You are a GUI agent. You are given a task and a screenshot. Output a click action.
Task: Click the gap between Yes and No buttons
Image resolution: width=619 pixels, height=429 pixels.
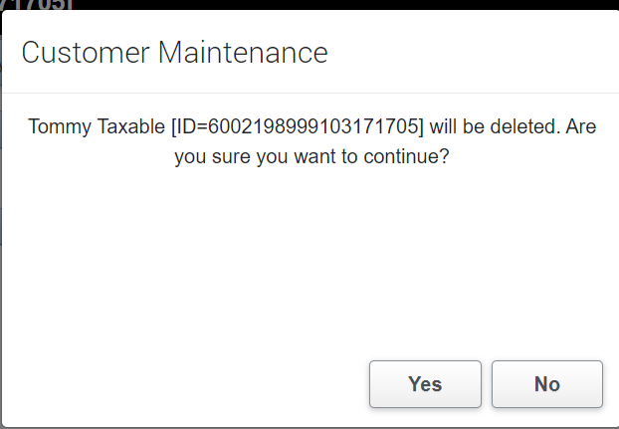487,384
